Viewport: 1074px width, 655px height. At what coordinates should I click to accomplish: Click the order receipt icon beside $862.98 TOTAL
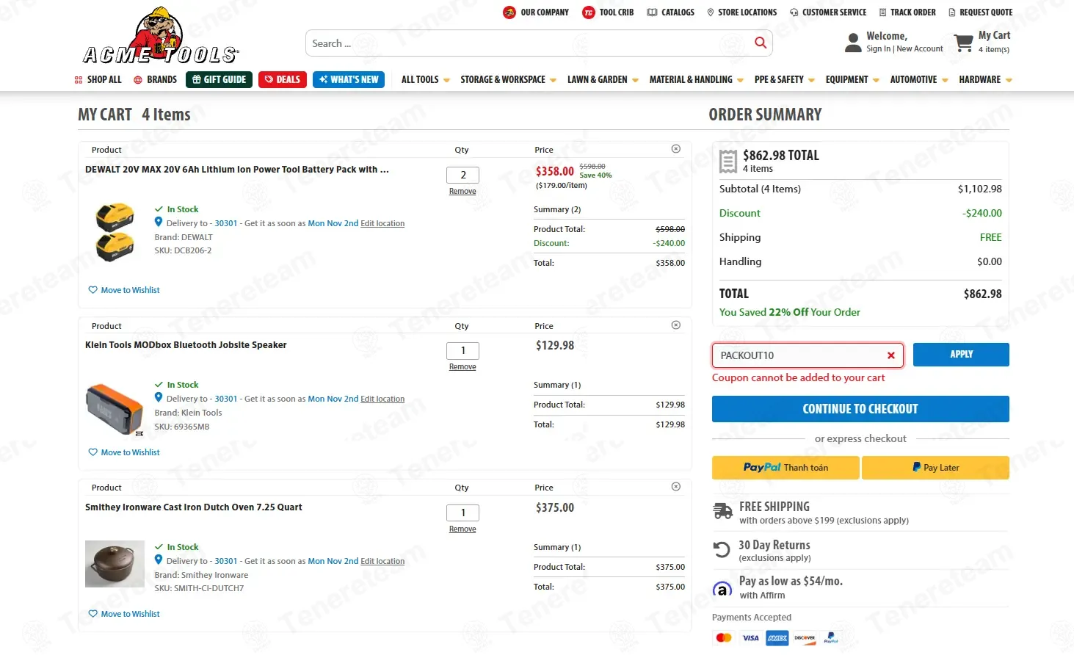(728, 161)
